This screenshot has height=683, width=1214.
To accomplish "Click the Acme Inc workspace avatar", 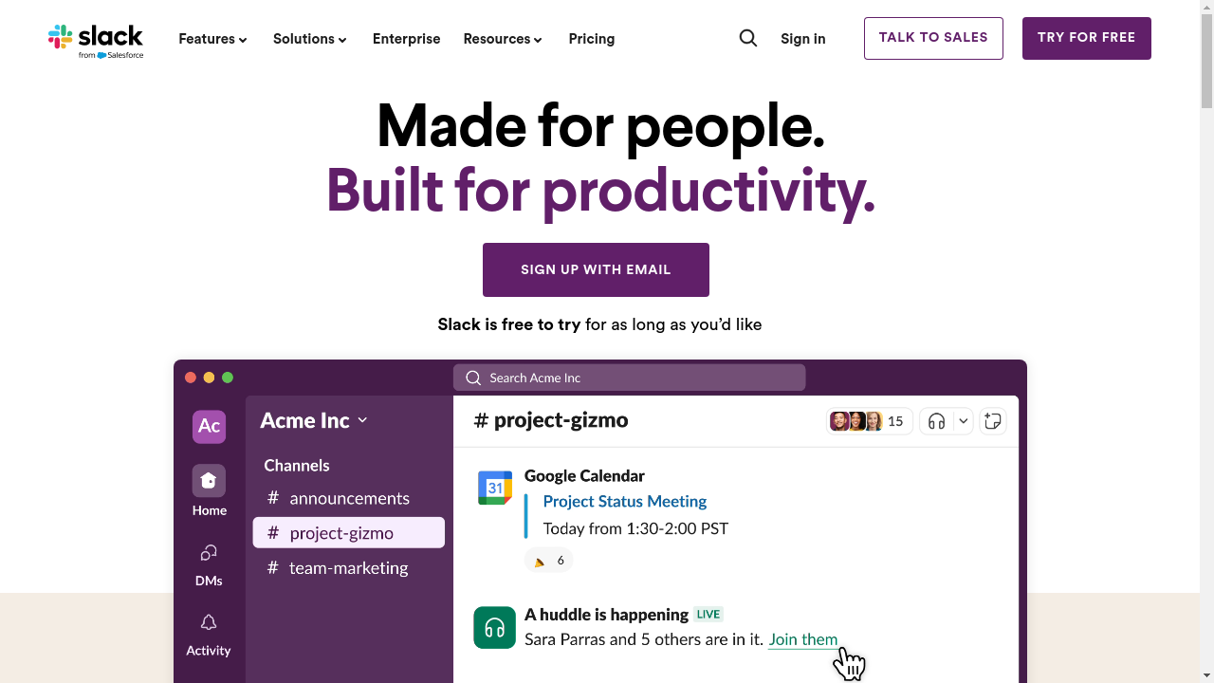I will pos(209,427).
